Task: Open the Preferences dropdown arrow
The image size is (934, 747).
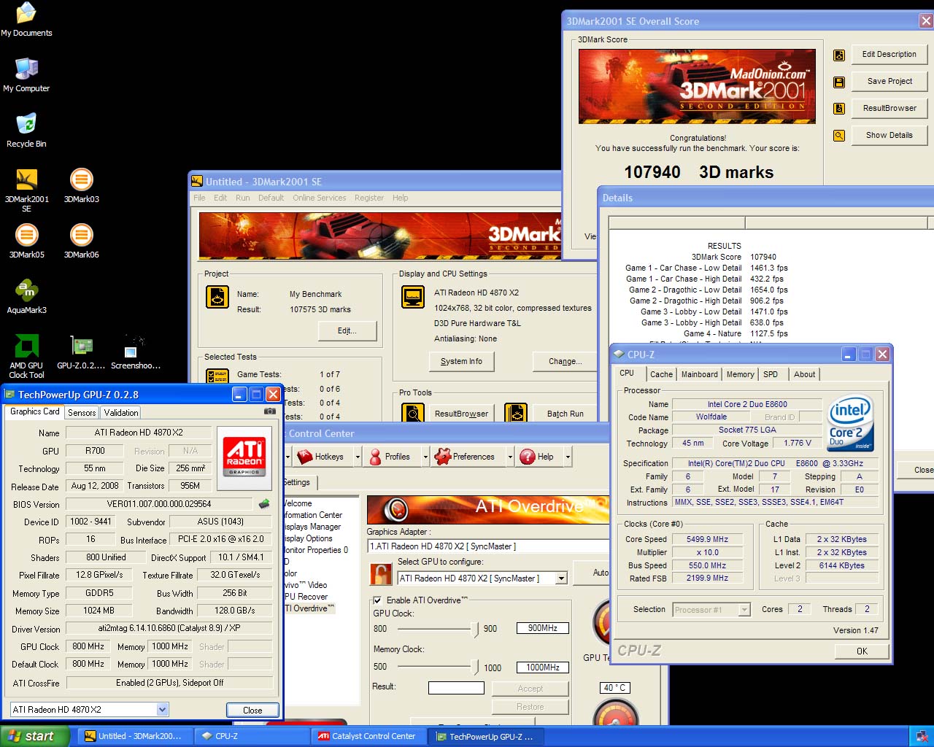Action: click(x=510, y=457)
